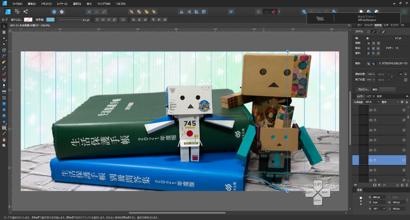The image size is (410, 220).
Task: Hide the highlighted (カーブ) layer
Action: pyautogui.click(x=404, y=160)
